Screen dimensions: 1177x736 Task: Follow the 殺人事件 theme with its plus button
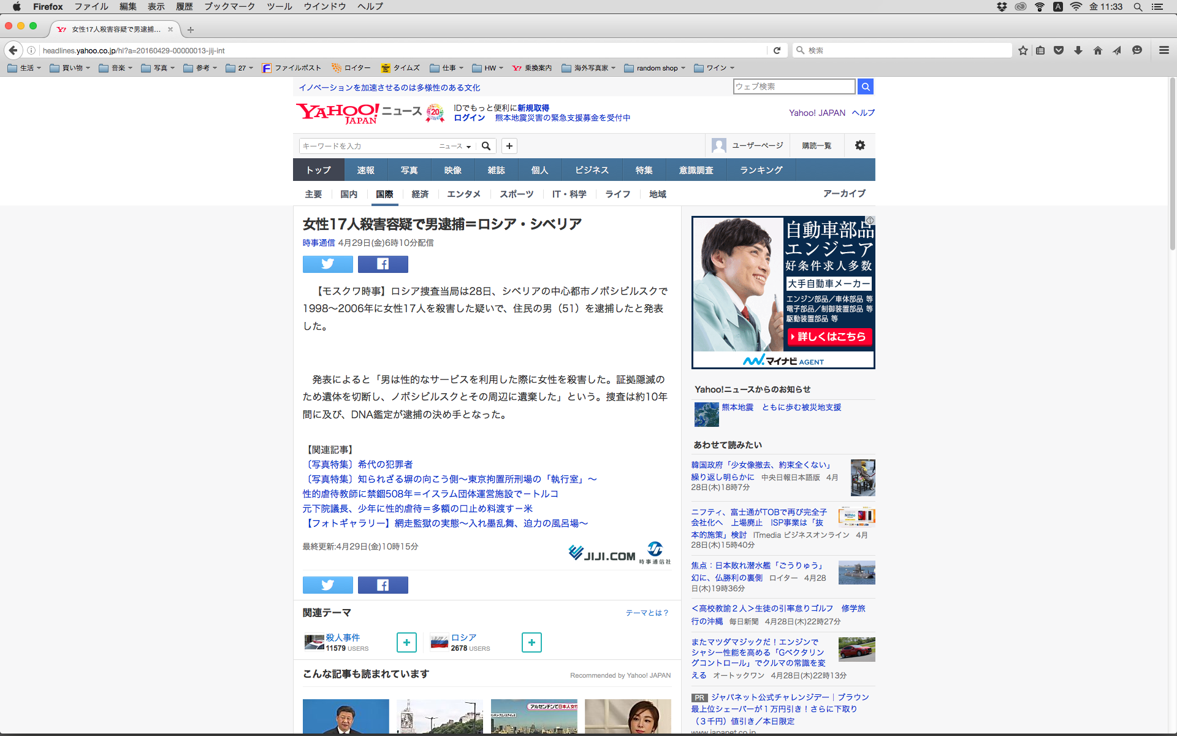pyautogui.click(x=406, y=642)
